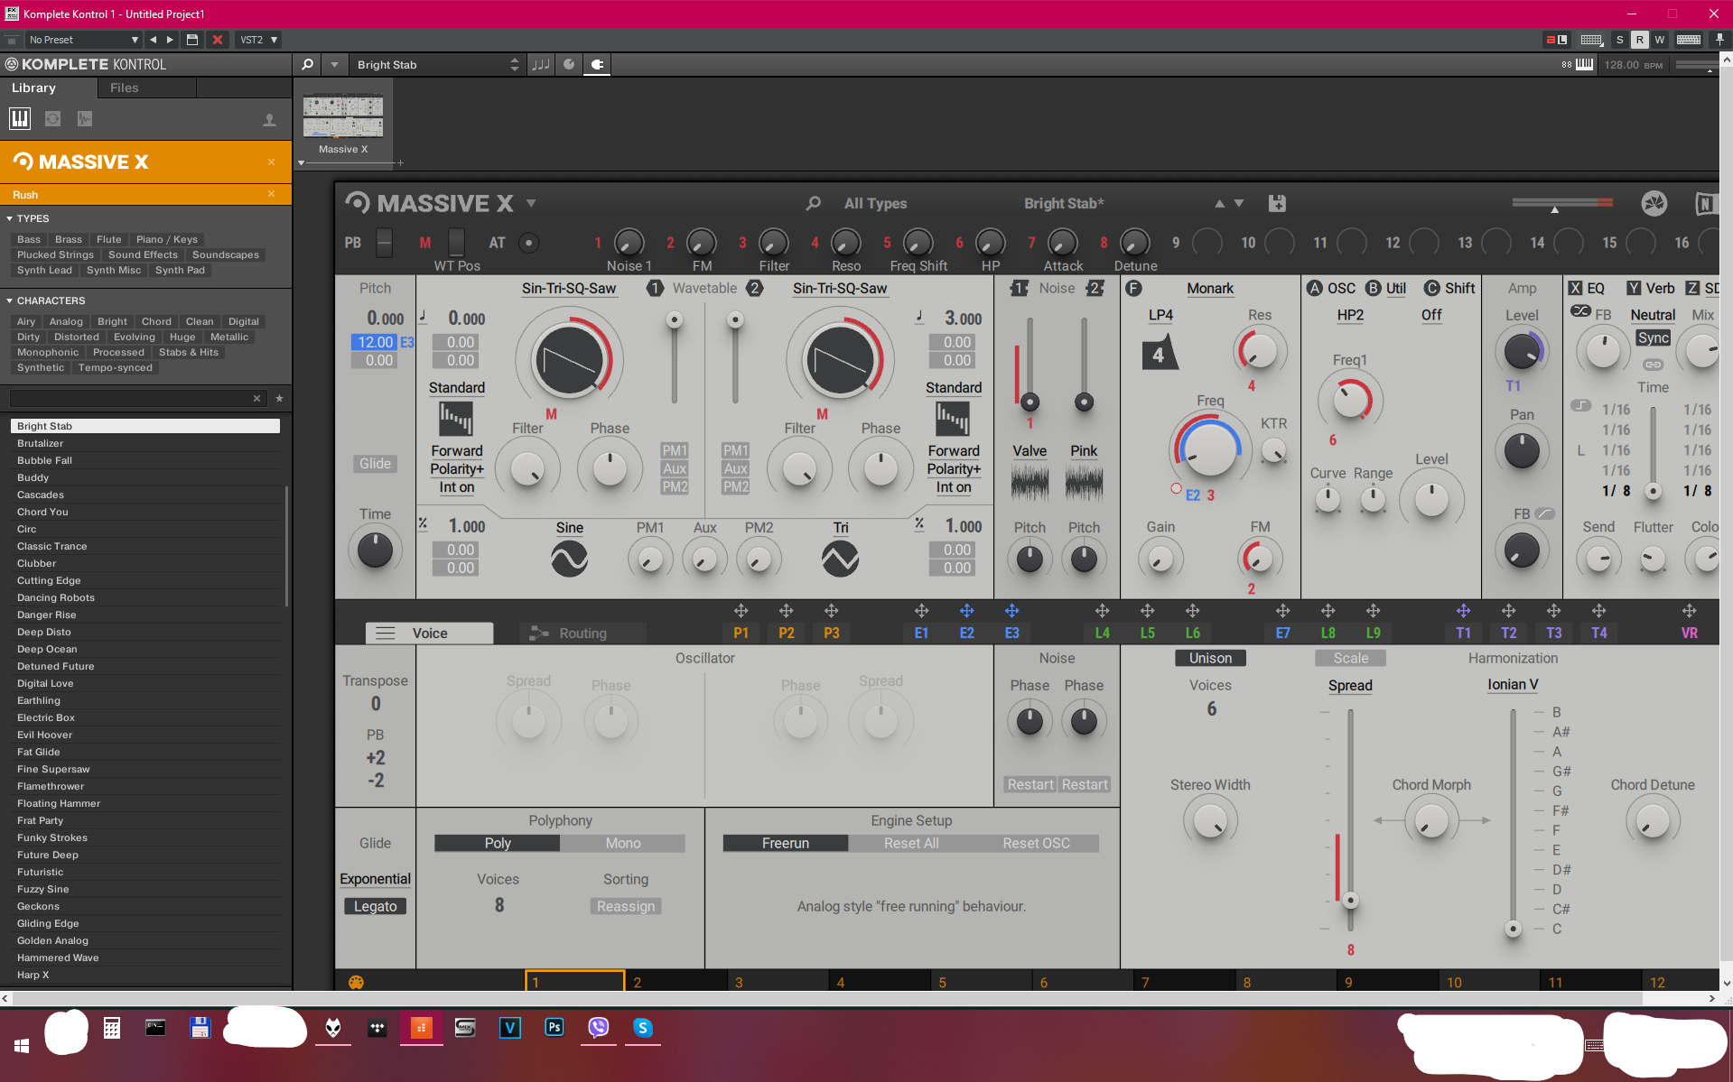Image resolution: width=1733 pixels, height=1082 pixels.
Task: Switch to user content person icon
Action: (269, 119)
